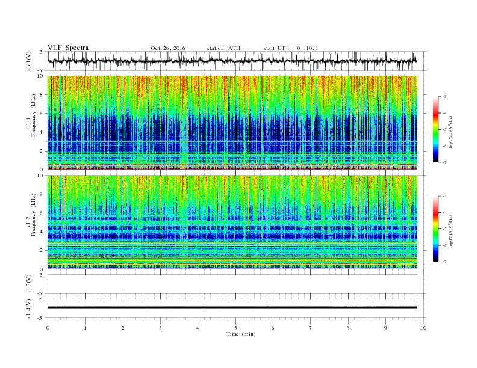
Task: Click the time axis tick label "2"
Action: click(x=123, y=328)
